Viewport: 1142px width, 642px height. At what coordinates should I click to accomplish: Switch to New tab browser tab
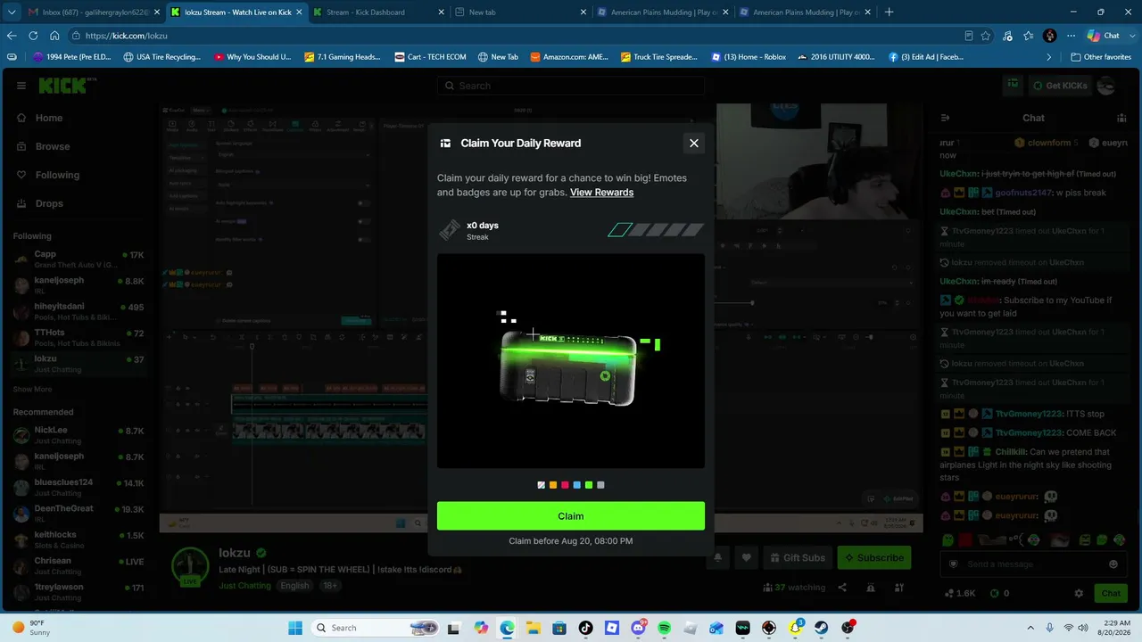519,12
